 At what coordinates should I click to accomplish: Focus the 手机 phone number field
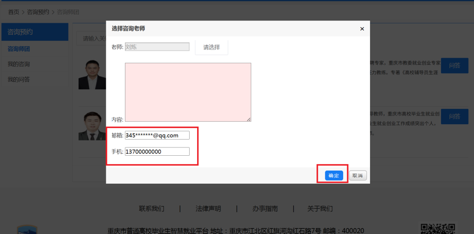(157, 152)
